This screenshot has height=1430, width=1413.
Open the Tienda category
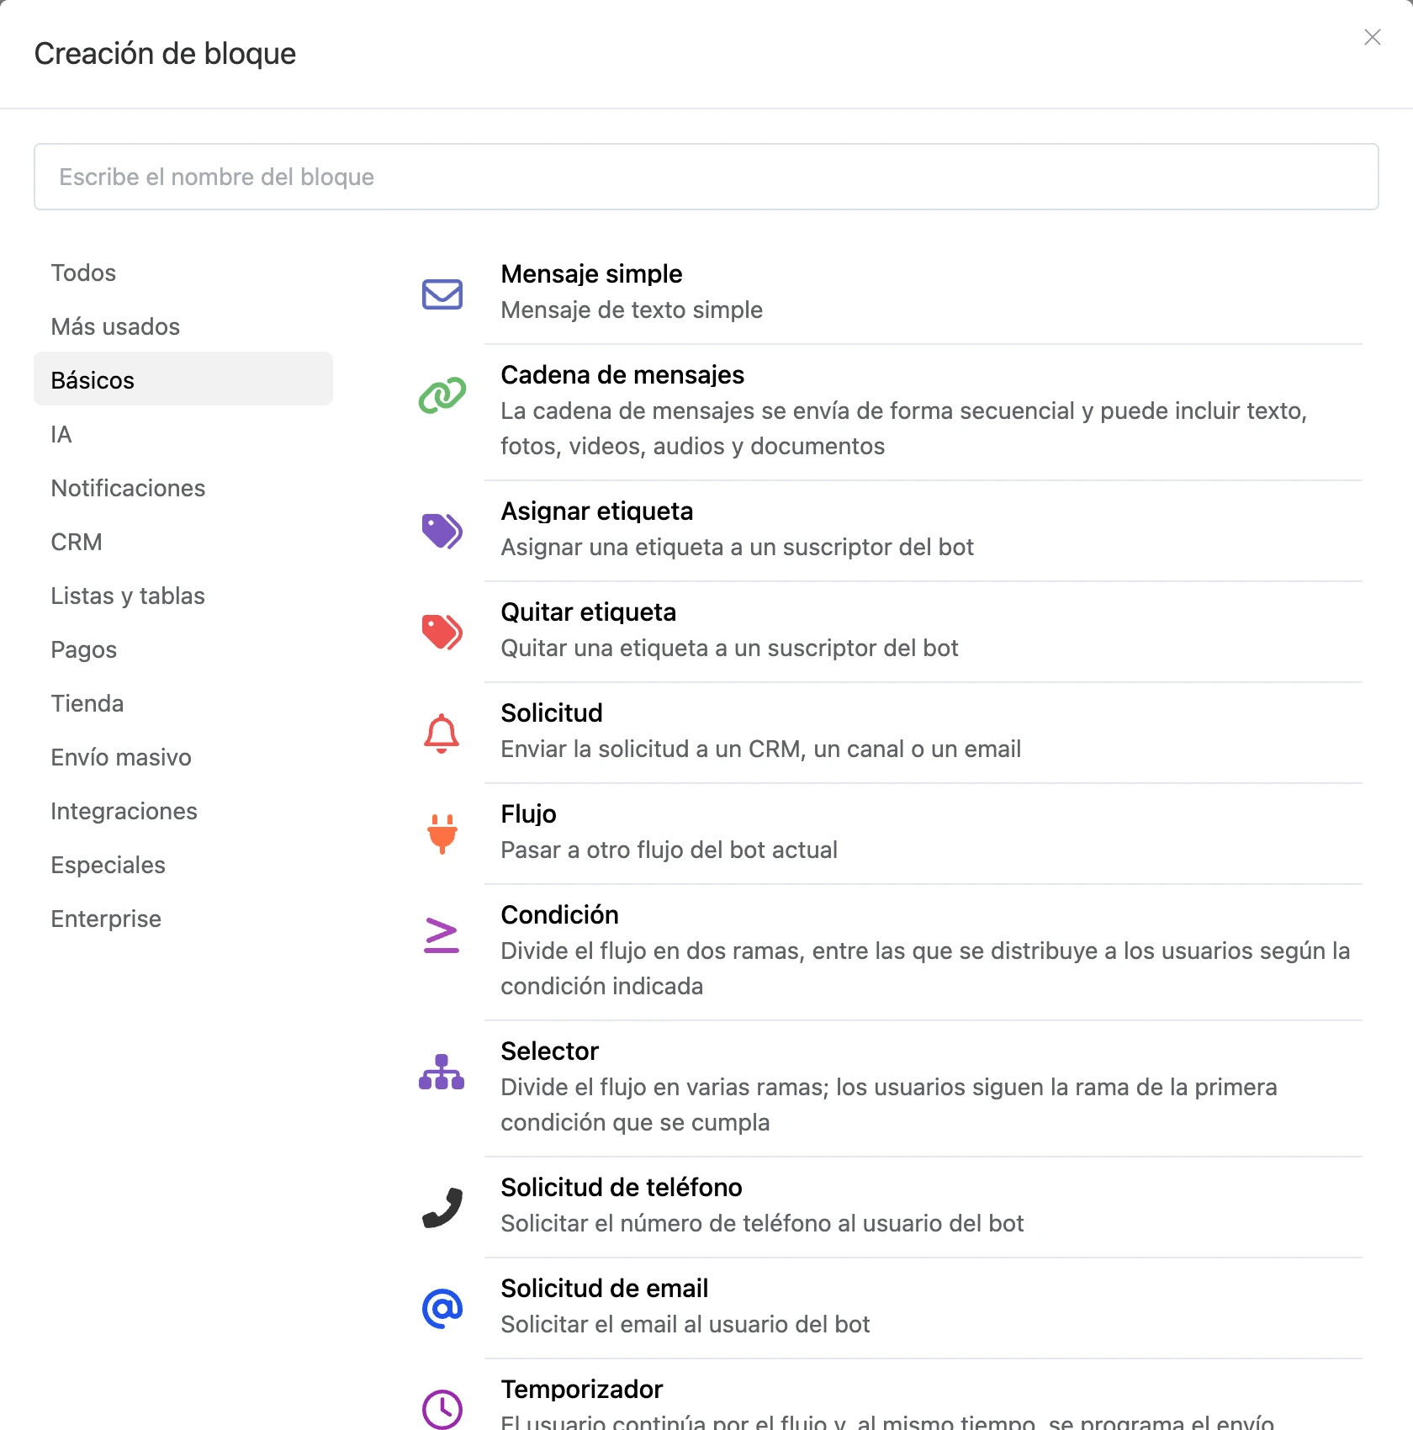(183, 703)
